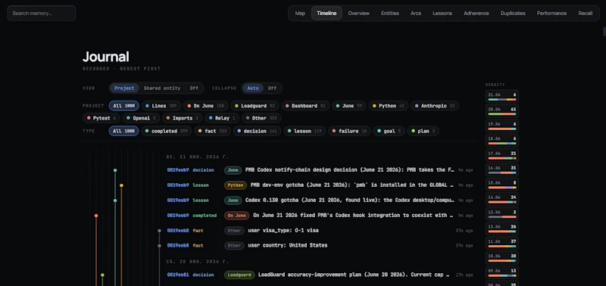Open user country United States entry

(320, 245)
